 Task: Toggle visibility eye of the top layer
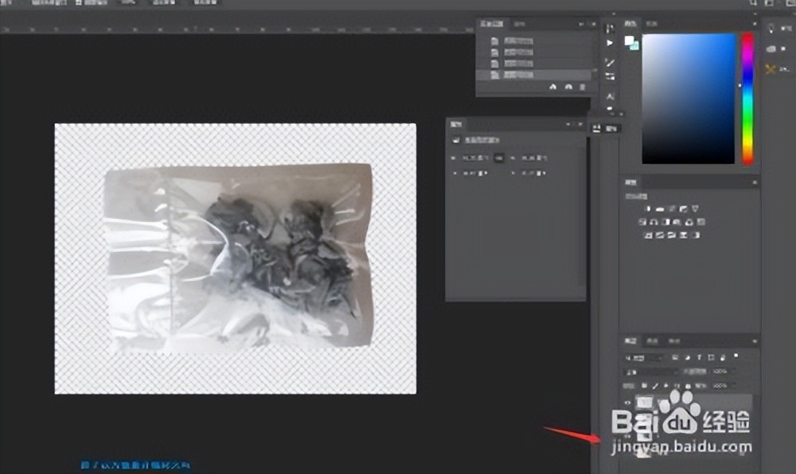(627, 403)
